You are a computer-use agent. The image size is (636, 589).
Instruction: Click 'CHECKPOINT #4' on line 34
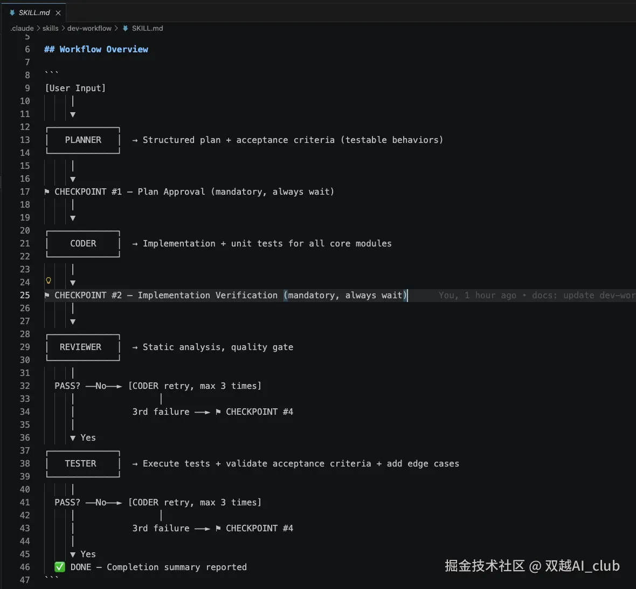(260, 412)
